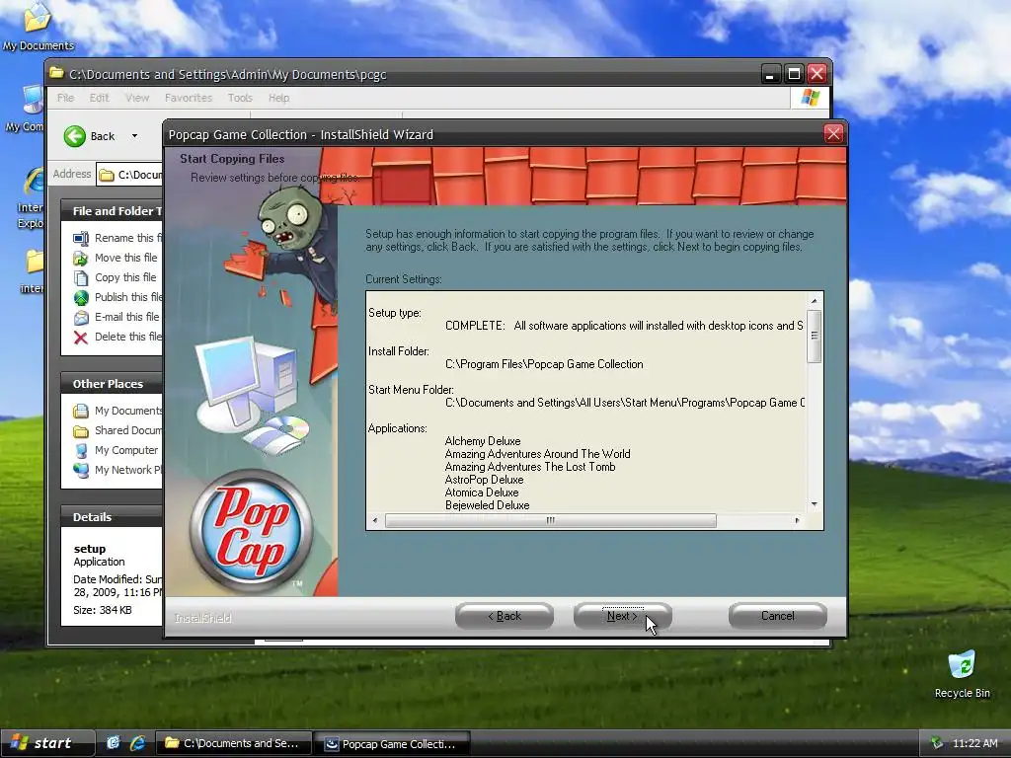Image resolution: width=1011 pixels, height=758 pixels.
Task: Click the install folder path text
Action: click(x=544, y=364)
